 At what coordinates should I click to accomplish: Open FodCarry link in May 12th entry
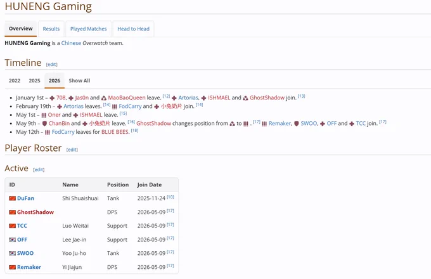63,132
